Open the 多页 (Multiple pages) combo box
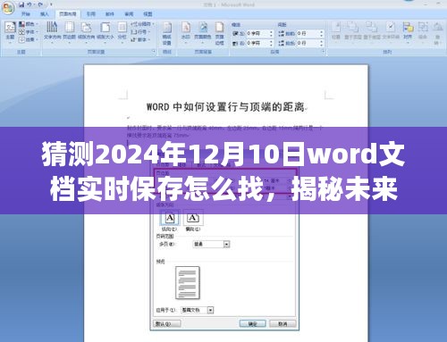447x342 pixels. [211, 245]
